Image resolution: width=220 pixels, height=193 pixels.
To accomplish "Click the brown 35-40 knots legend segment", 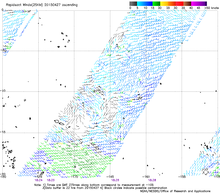I will coord(187,4).
